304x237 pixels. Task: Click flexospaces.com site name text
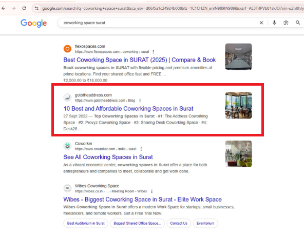pos(90,46)
